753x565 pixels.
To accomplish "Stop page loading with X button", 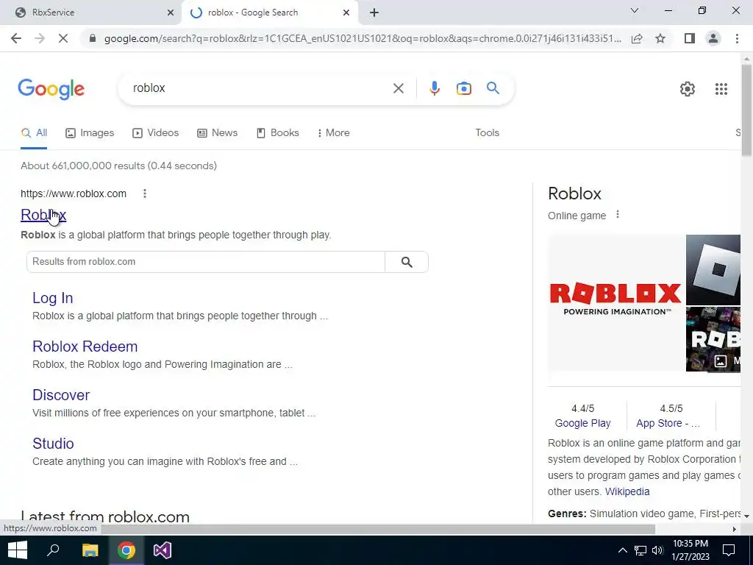I will [63, 38].
